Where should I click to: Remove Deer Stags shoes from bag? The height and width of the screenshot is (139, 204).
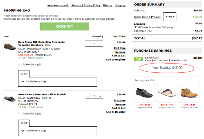pyautogui.click(x=120, y=52)
